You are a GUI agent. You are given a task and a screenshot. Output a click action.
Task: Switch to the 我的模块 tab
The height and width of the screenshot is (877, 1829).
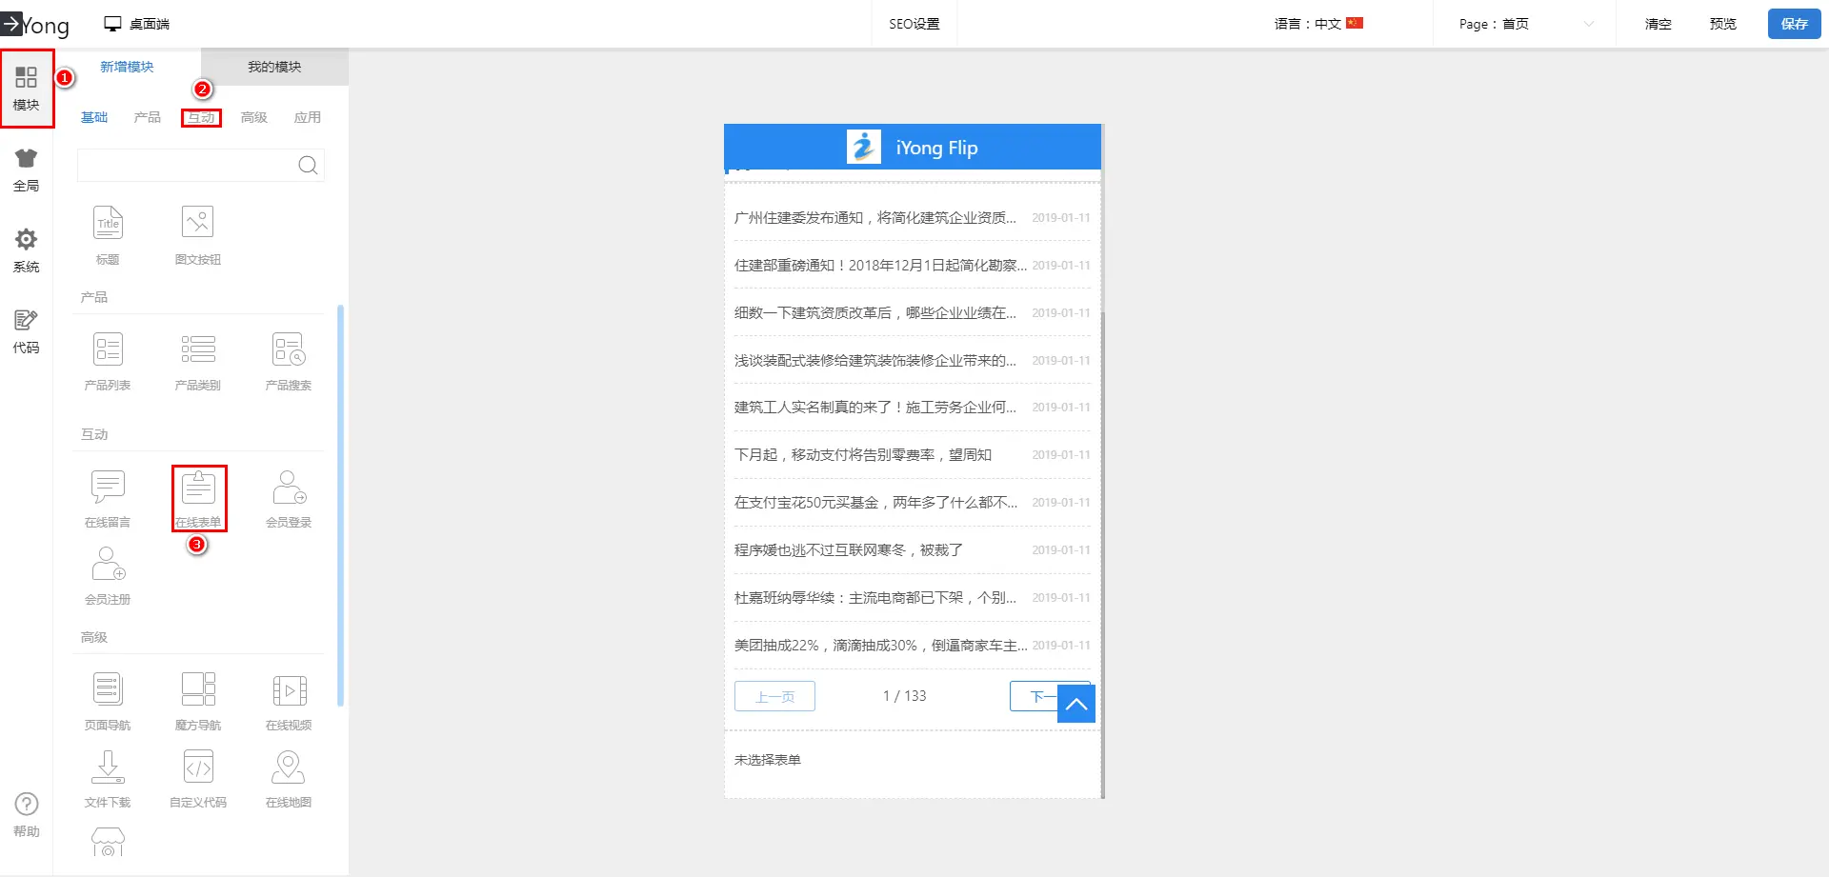pos(274,67)
